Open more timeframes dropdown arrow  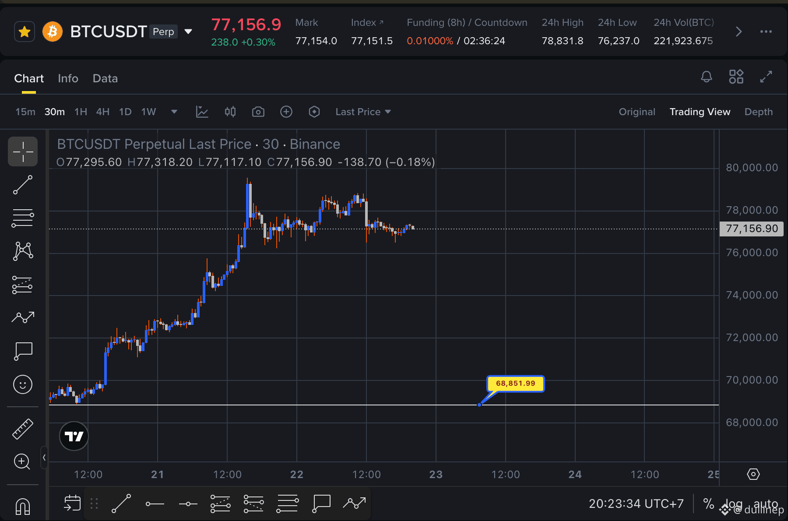(174, 112)
